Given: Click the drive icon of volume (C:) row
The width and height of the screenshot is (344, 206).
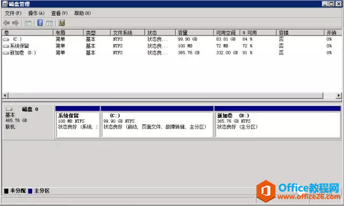Looking at the screenshot, I should click(6, 39).
